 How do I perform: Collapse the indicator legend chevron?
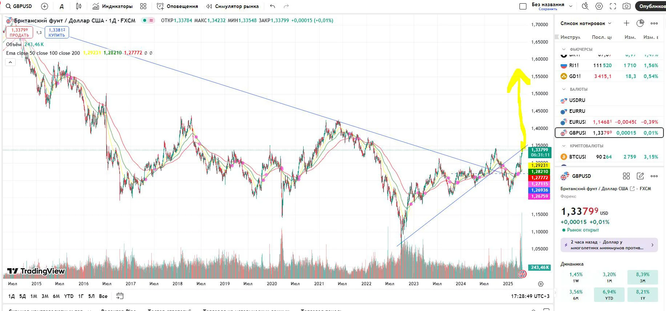point(10,62)
